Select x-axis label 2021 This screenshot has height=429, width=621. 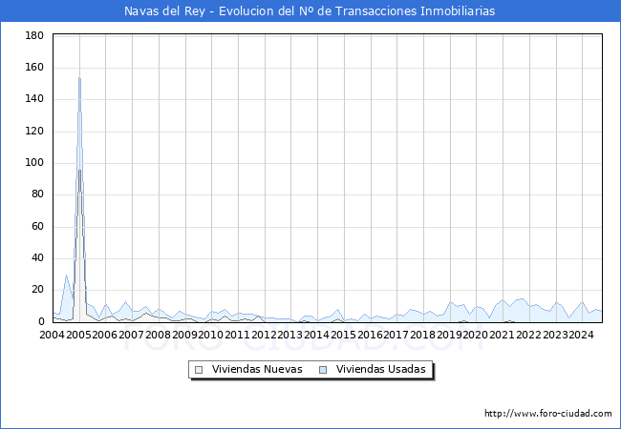(x=503, y=335)
